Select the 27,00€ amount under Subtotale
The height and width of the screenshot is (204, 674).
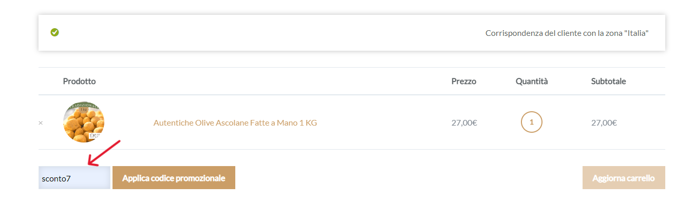click(604, 123)
